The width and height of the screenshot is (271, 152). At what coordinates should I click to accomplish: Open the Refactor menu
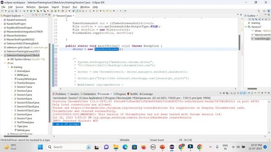31,7
